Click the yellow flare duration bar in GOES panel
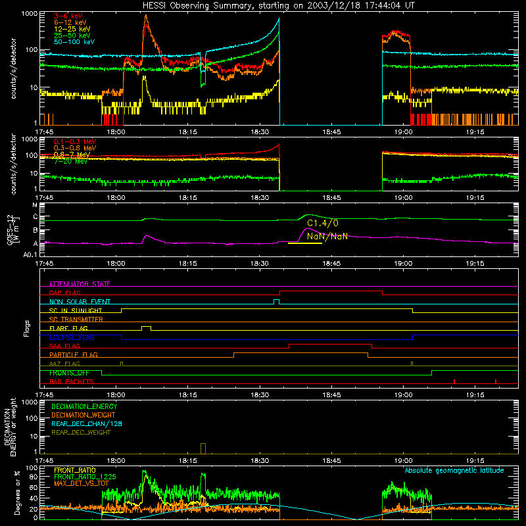Viewport: 526px width, 526px height. click(x=305, y=243)
